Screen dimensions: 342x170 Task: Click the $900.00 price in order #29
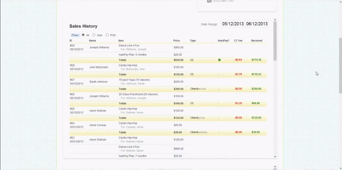(x=178, y=47)
